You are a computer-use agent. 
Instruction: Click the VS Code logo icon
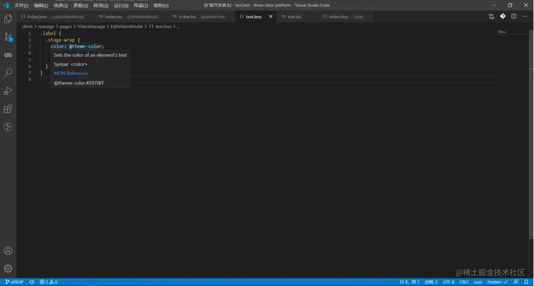tap(6, 5)
